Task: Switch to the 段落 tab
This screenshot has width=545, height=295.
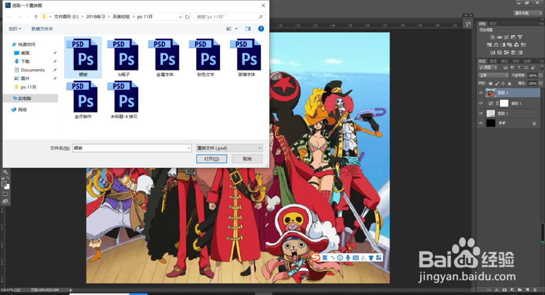Action: [527, 61]
